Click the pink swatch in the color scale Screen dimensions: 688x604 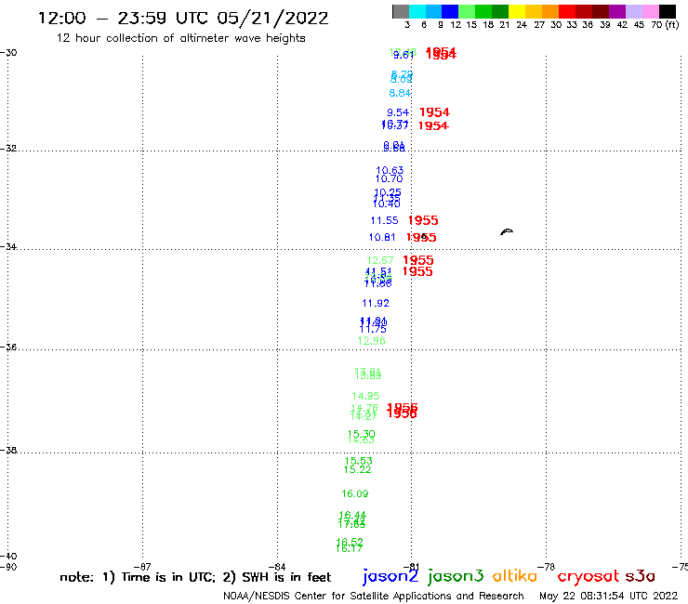point(650,11)
